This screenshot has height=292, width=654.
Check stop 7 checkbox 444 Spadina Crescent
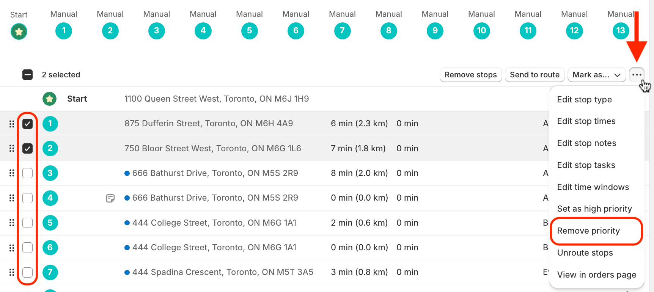tap(27, 272)
